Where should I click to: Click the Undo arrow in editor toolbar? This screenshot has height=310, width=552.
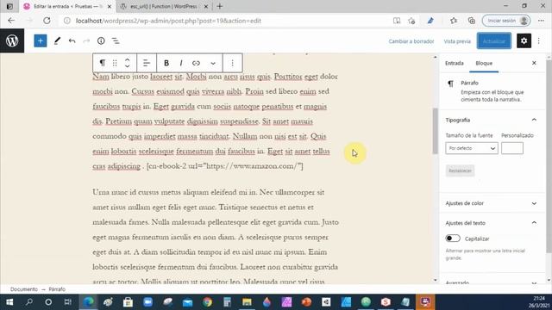[72, 41]
